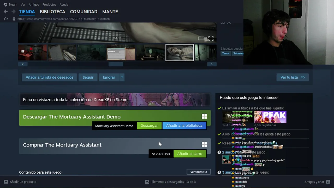Go forward with the forward arrow
This screenshot has width=334, height=188.
pyautogui.click(x=13, y=11)
